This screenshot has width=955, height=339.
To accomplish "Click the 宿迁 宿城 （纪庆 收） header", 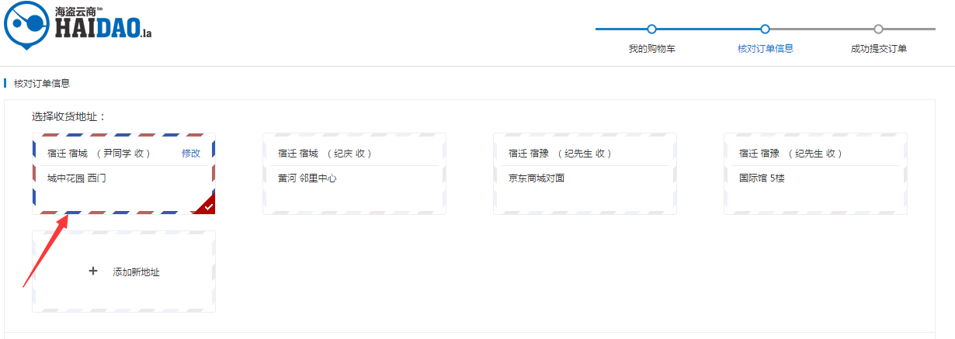I will (325, 154).
